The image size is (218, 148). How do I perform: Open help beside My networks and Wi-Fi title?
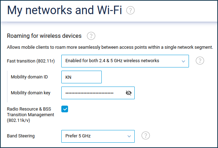point(130,10)
